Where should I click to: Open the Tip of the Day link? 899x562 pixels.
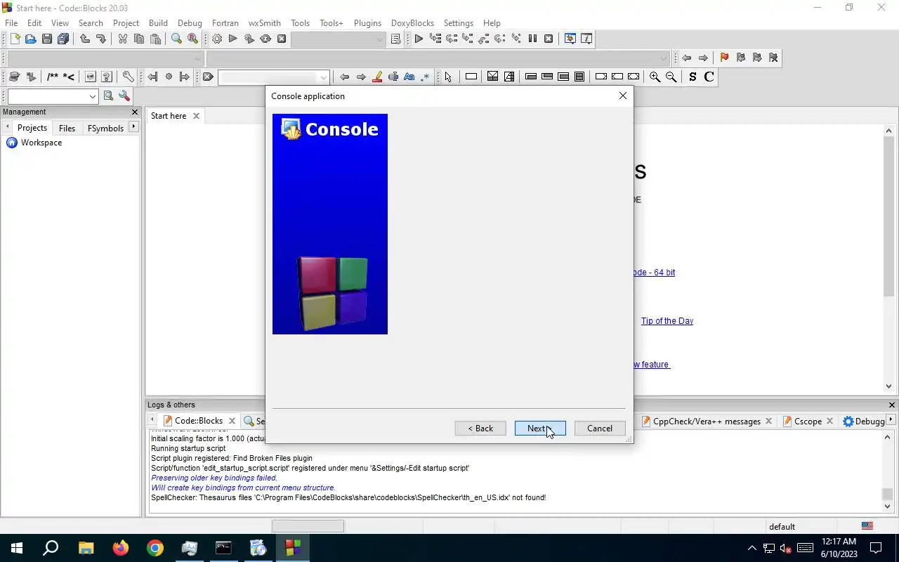667,321
